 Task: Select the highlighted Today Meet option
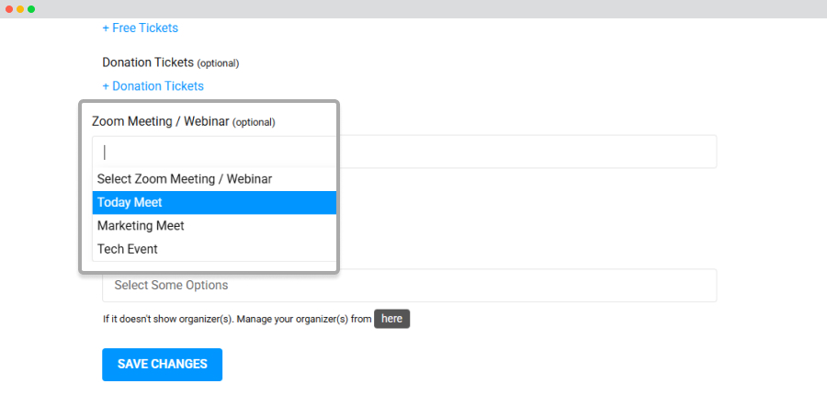(214, 202)
